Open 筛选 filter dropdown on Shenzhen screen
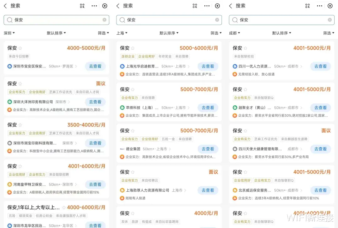Image resolution: width=338 pixels, height=228 pixels. click(x=104, y=33)
